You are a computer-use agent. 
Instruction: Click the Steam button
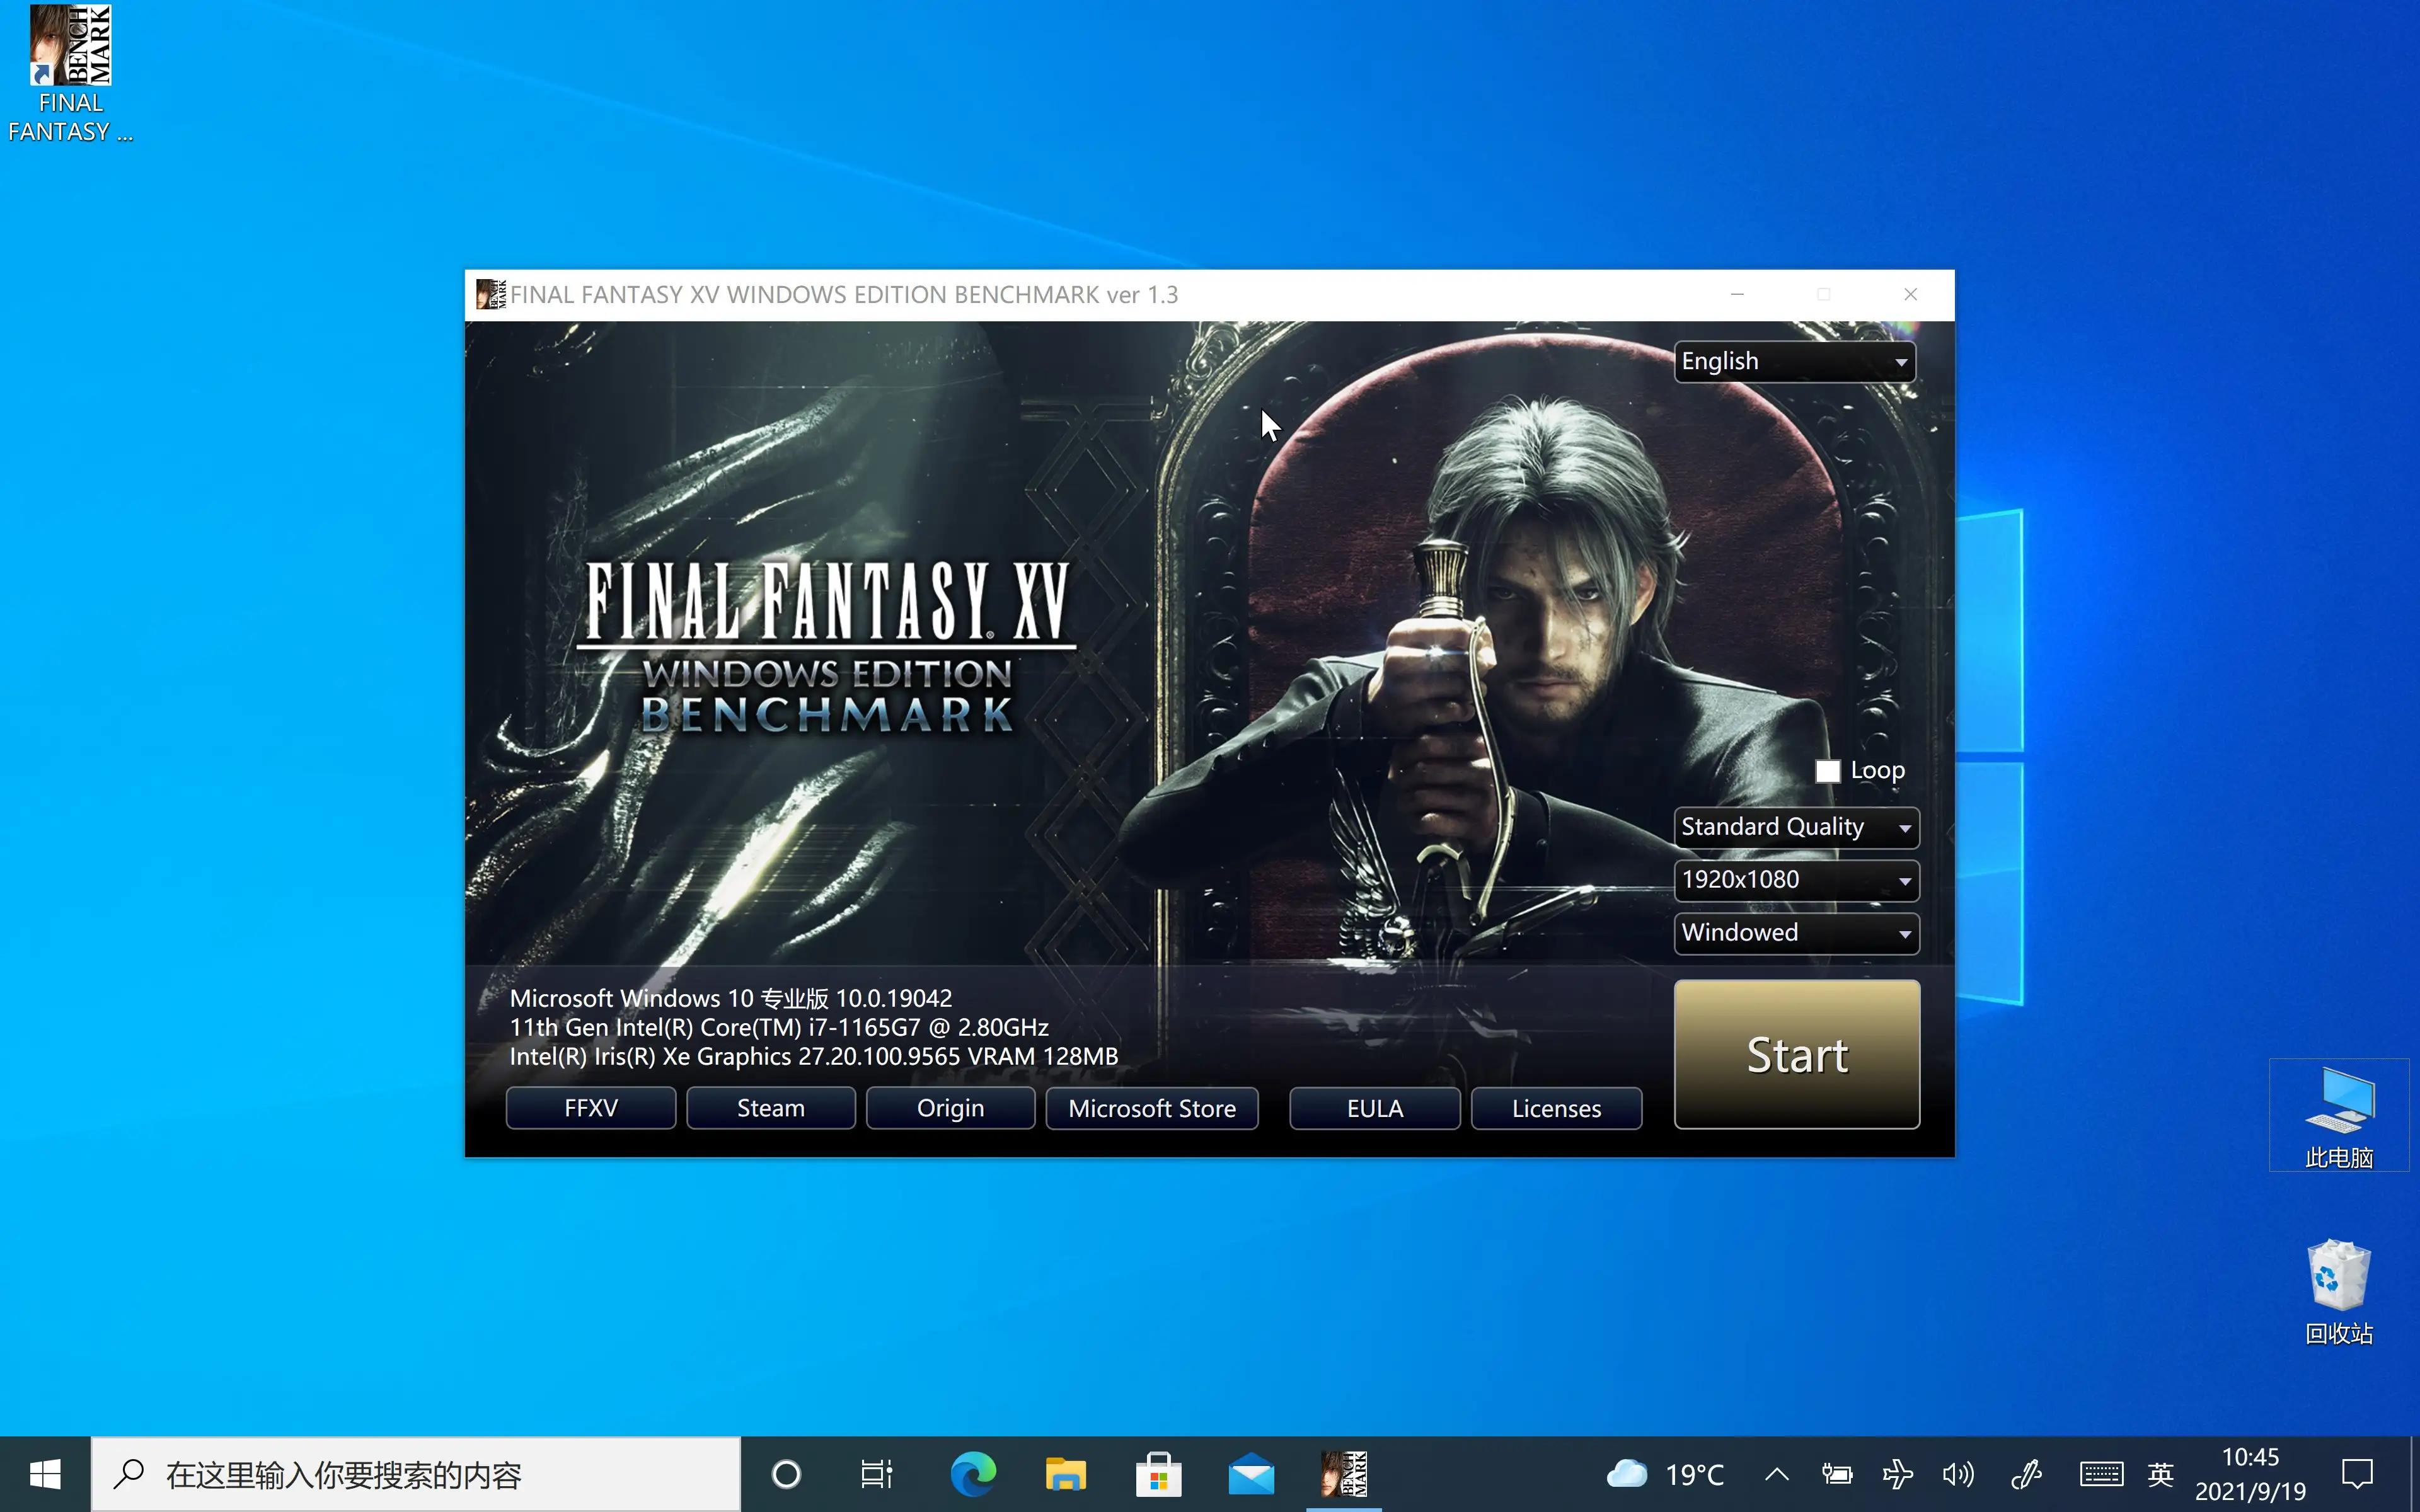click(770, 1108)
